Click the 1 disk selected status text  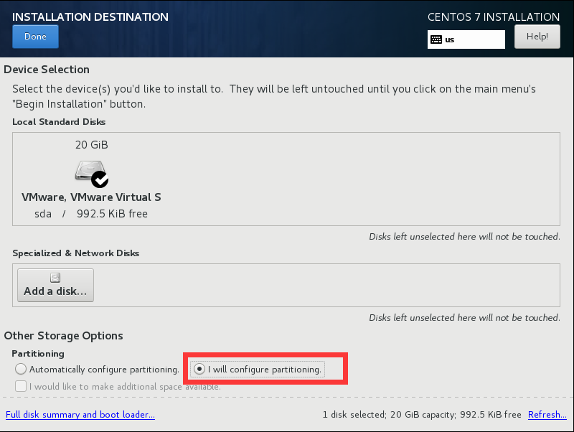422,415
